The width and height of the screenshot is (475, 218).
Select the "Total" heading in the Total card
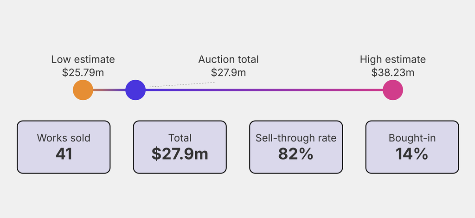[180, 138]
